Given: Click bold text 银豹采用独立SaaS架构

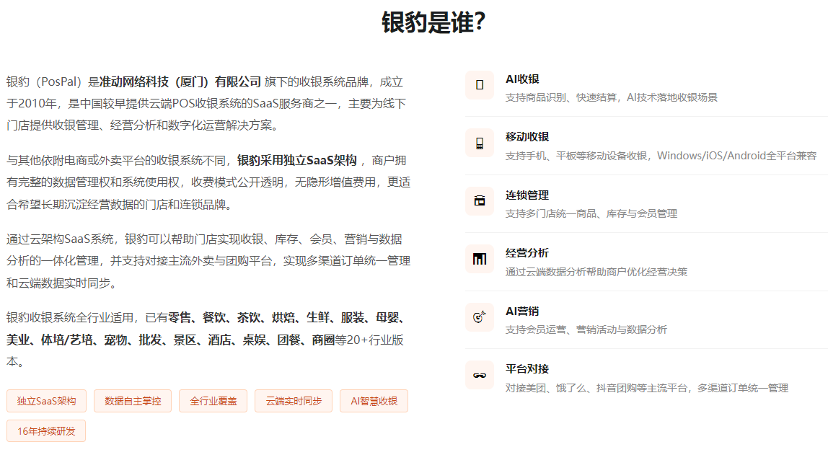Looking at the screenshot, I should 296,160.
